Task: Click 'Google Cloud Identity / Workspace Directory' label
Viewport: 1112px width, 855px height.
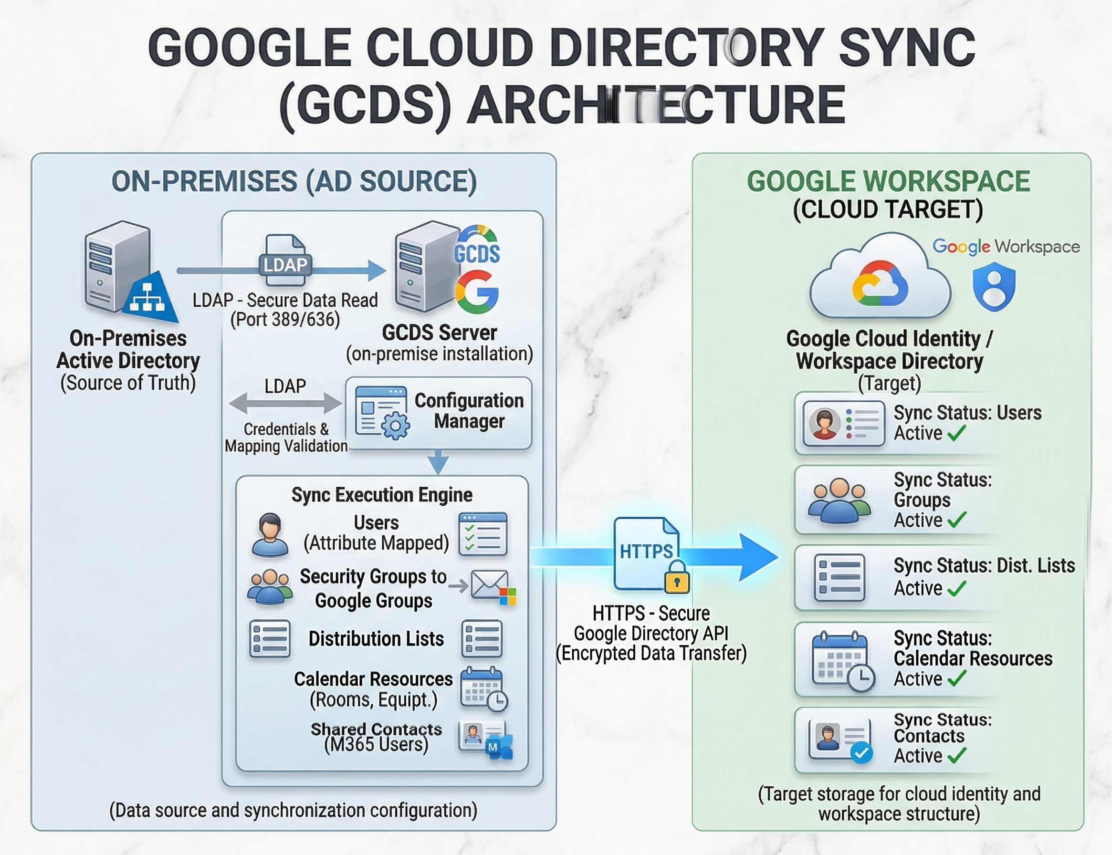Action: [x=890, y=350]
